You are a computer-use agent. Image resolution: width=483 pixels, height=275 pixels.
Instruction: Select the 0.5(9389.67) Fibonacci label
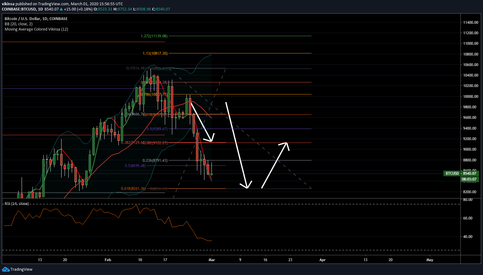coord(157,129)
